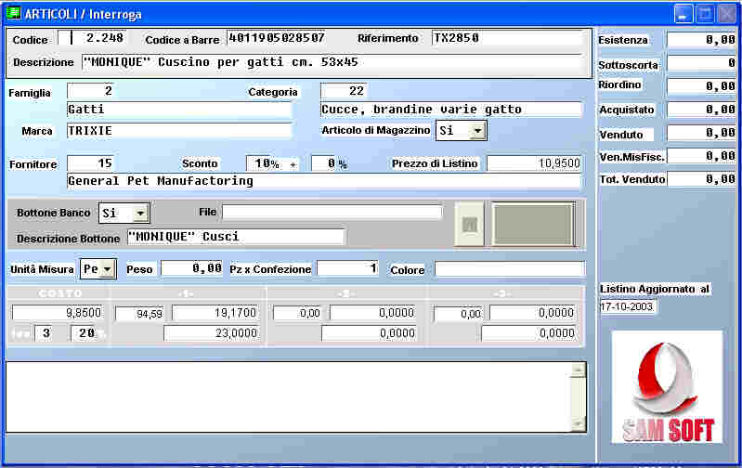Click the Sottoscorta value field
Screen dimensions: 742x468
[701, 63]
